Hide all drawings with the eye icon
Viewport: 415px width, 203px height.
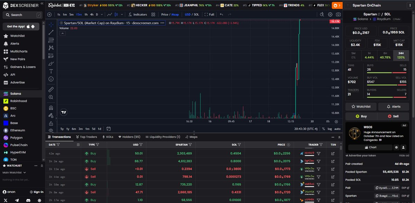pos(51,130)
